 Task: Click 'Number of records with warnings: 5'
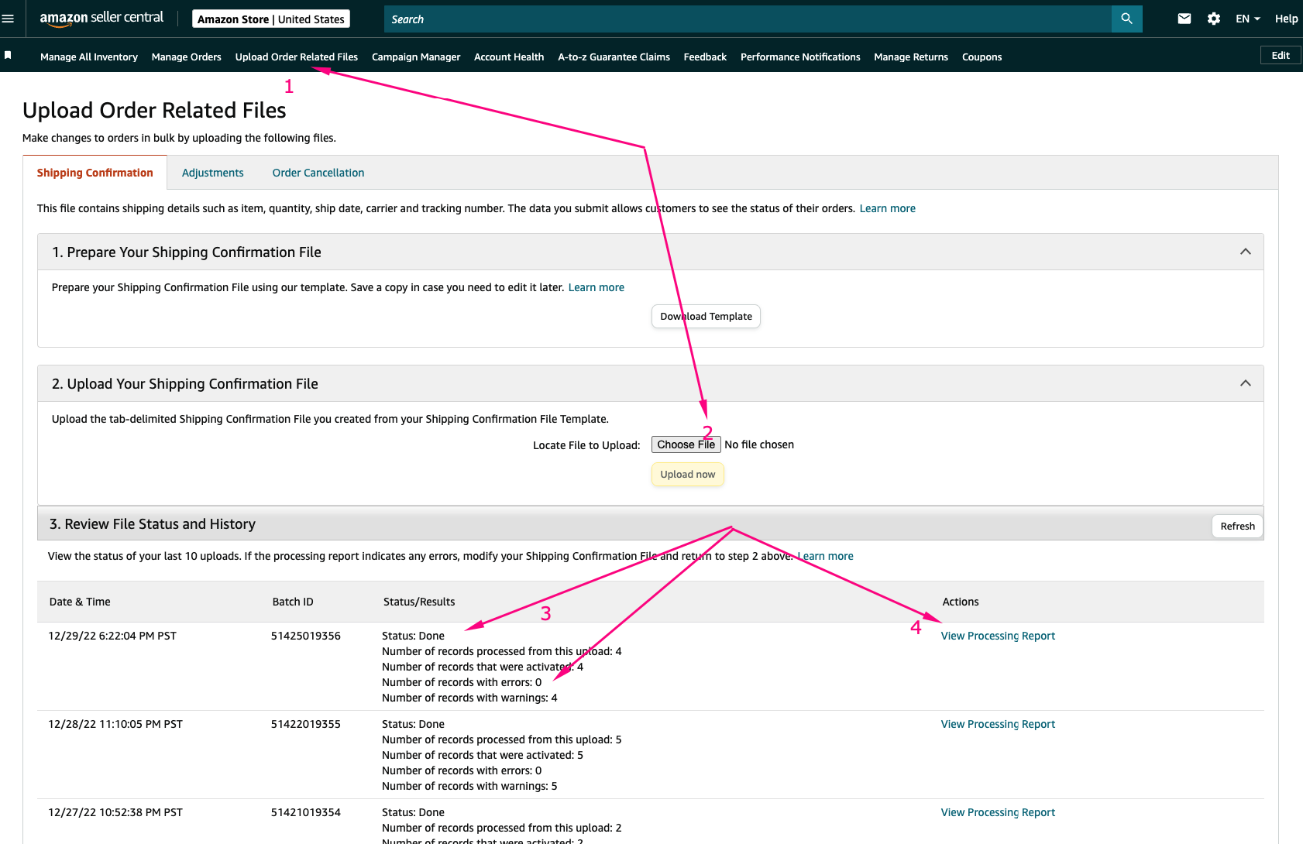(469, 786)
